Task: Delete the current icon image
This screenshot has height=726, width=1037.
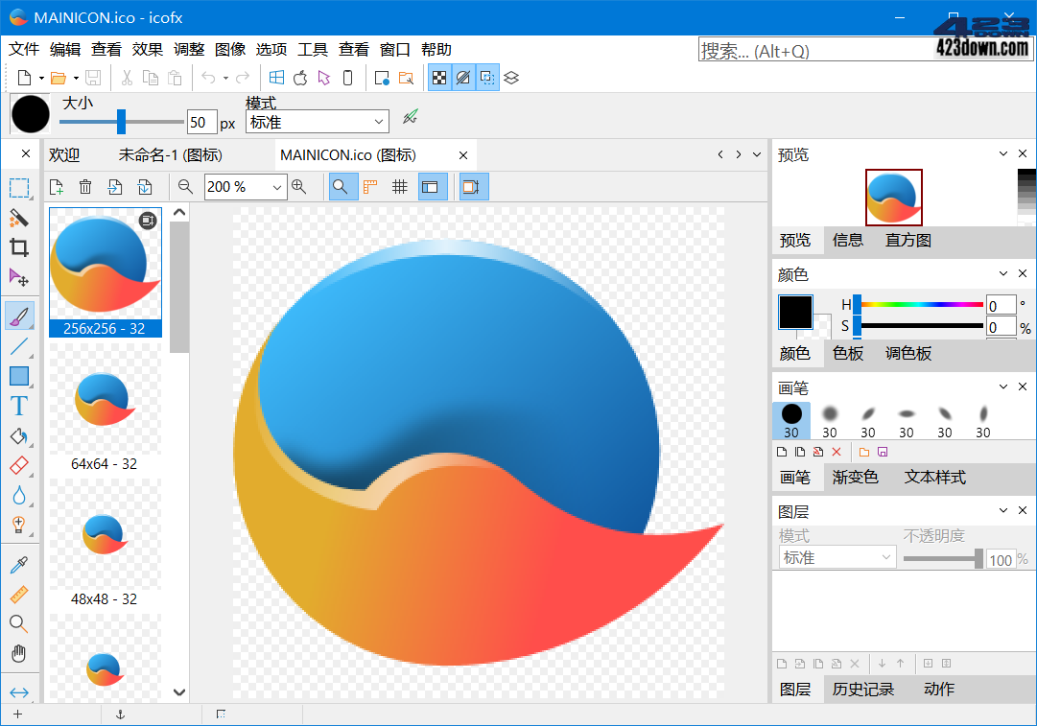Action: (x=84, y=187)
